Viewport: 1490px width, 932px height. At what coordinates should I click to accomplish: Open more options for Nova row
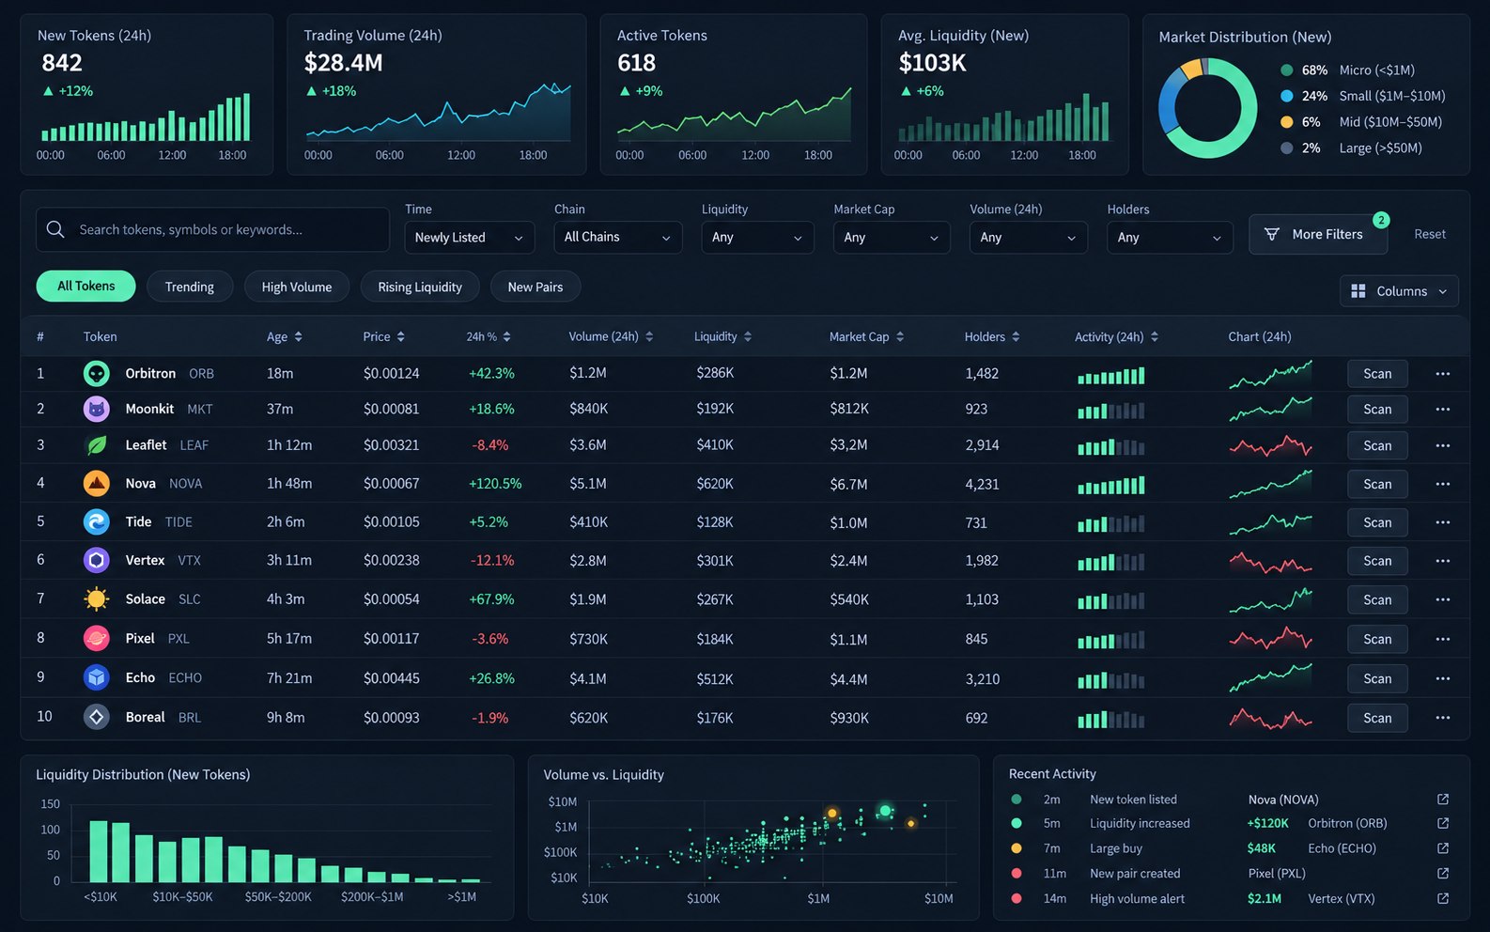coord(1443,484)
